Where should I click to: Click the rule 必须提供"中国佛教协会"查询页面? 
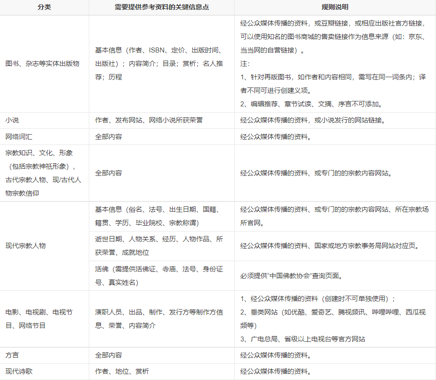292,275
